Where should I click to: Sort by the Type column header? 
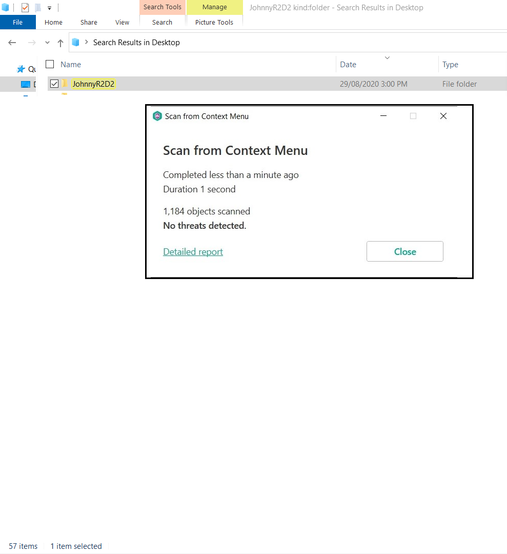click(x=450, y=64)
